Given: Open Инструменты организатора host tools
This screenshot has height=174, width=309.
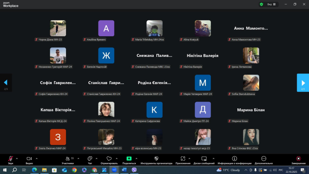Looking at the screenshot, I should coord(156,159).
